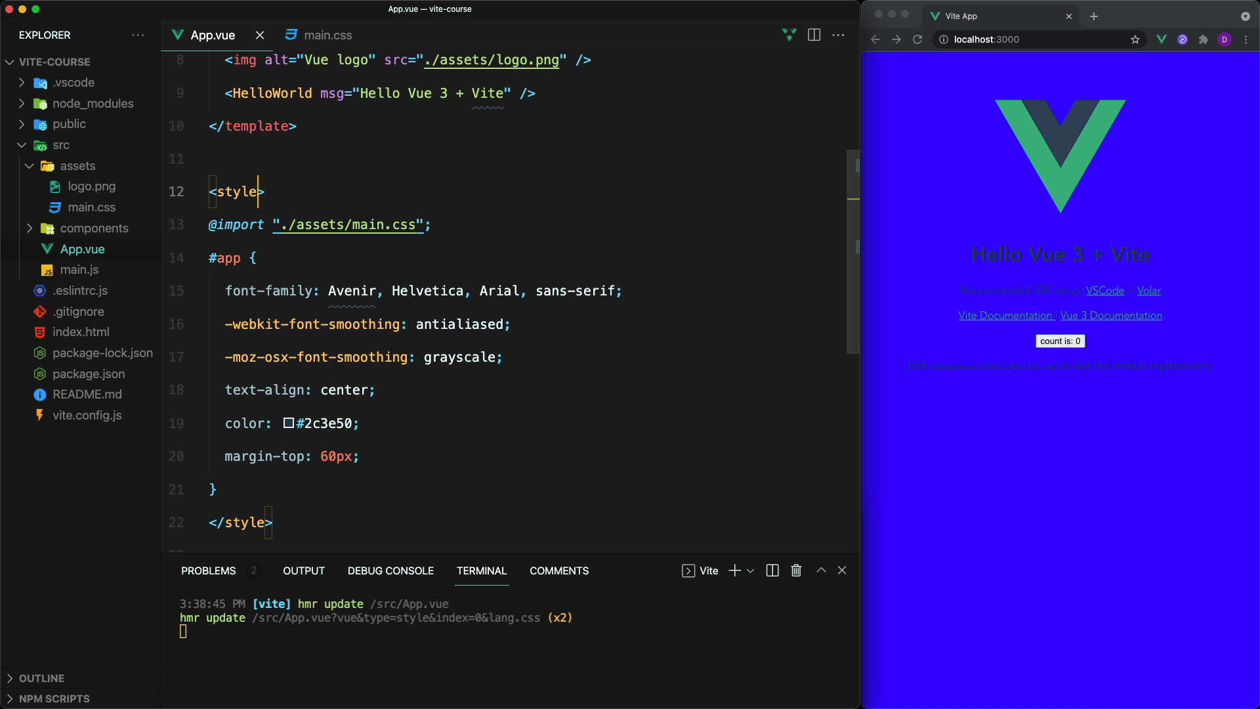Screen dimensions: 1260x709
Task: Split the terminal pane
Action: tap(772, 570)
